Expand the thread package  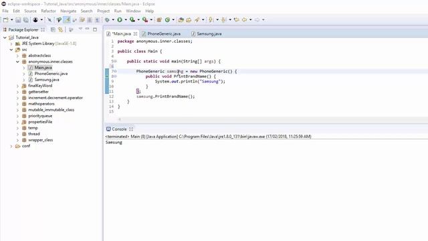[17, 134]
